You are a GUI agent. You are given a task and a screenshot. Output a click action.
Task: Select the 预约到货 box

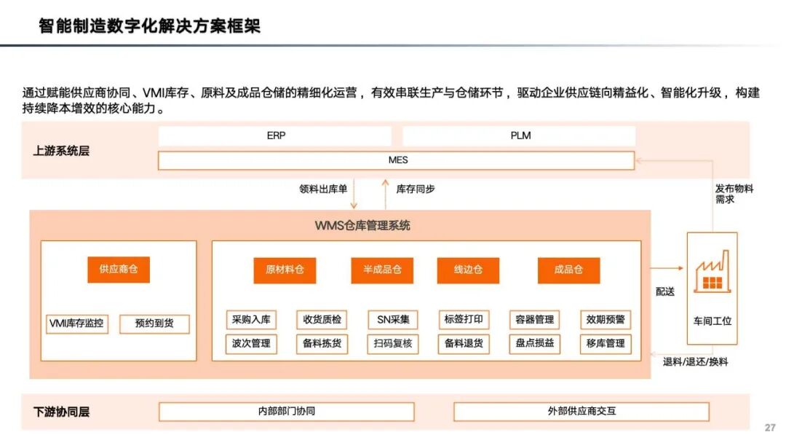154,324
